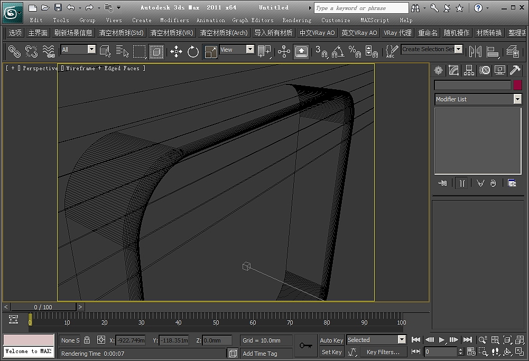The width and height of the screenshot is (529, 361).
Task: Open Select by Name list
Action: 122,52
